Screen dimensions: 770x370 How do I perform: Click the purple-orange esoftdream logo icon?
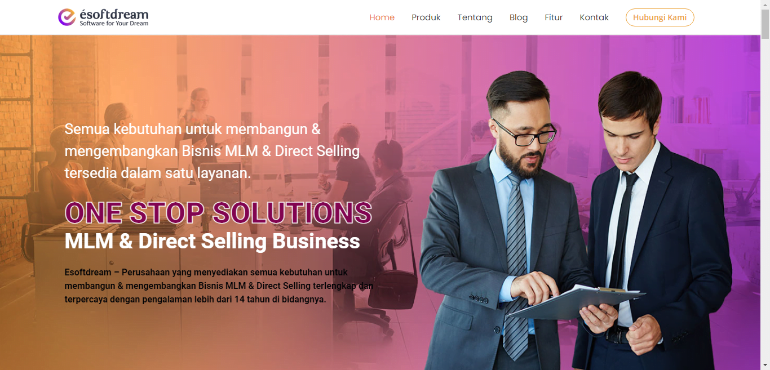[x=67, y=17]
